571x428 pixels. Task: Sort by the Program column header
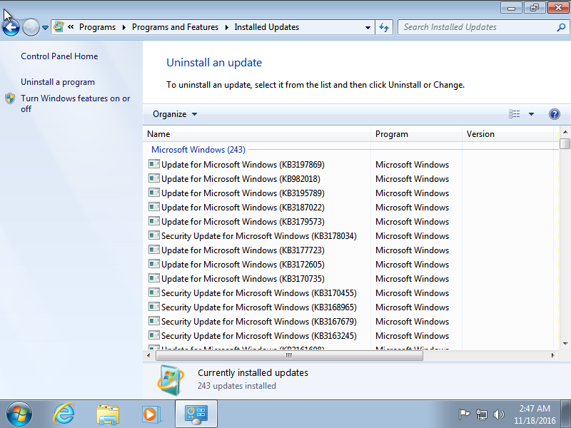416,134
